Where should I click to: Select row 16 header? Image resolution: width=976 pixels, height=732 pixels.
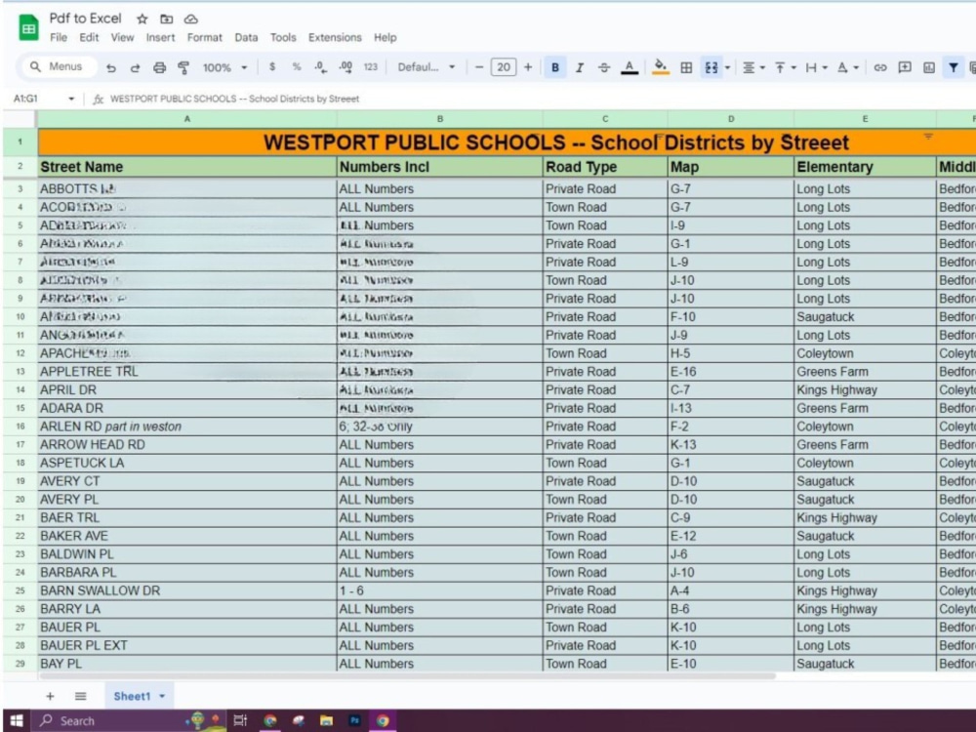click(20, 427)
